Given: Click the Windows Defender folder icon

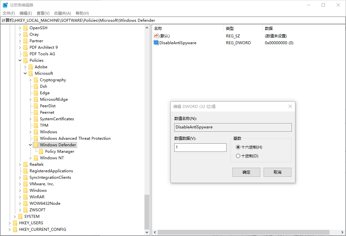Looking at the screenshot, I should click(x=36, y=145).
